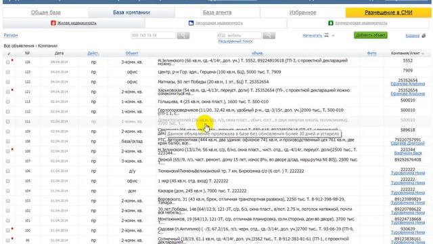The width and height of the screenshot is (433, 244).
Task: Click listing text Центр, р-н Гор. адм., Герцена
Action: [x=219, y=72]
